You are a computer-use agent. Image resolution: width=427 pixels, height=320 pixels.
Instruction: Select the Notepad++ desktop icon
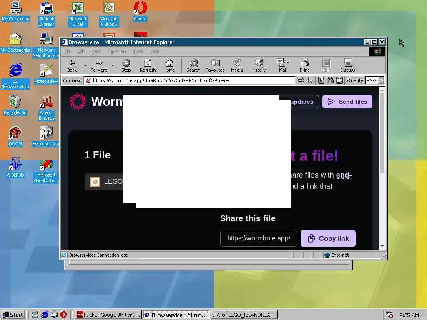coord(46,74)
